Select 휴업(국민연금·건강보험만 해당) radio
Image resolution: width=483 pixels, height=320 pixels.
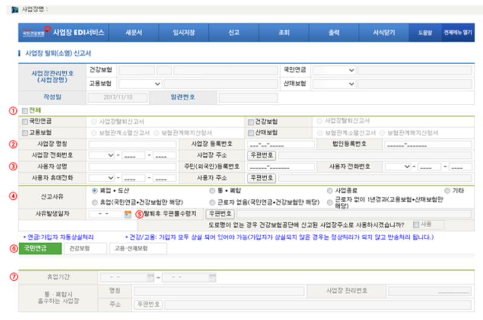(x=95, y=202)
